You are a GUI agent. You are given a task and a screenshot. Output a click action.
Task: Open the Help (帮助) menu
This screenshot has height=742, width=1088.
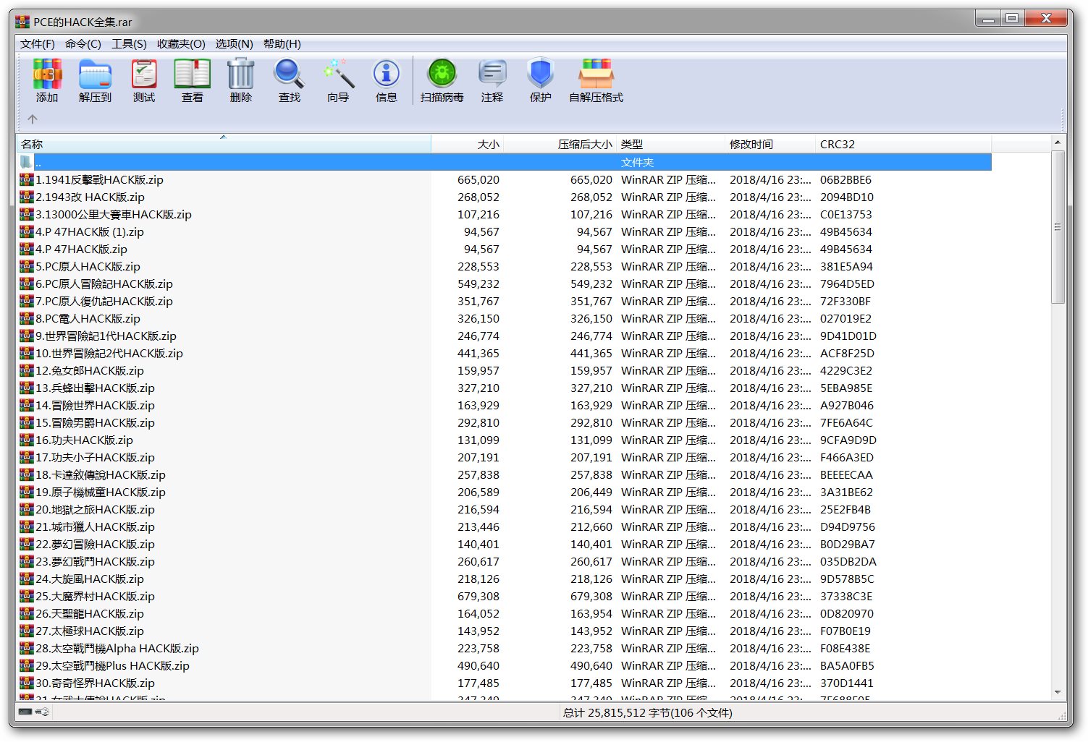[x=282, y=44]
